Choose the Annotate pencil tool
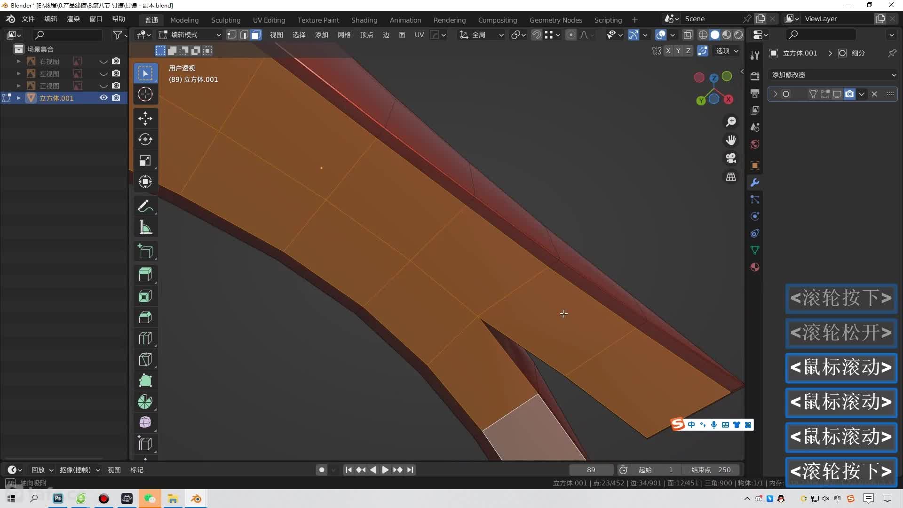The height and width of the screenshot is (508, 903). (x=145, y=206)
